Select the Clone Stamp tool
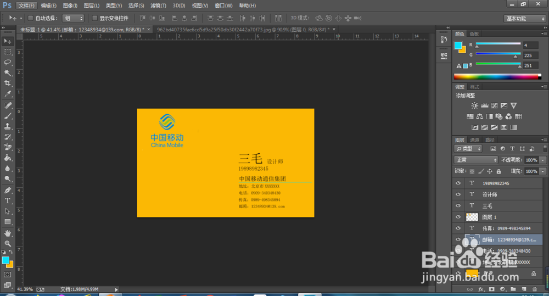 pos(7,126)
